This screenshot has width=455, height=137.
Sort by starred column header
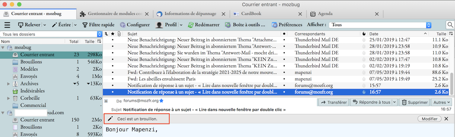(x=112, y=33)
